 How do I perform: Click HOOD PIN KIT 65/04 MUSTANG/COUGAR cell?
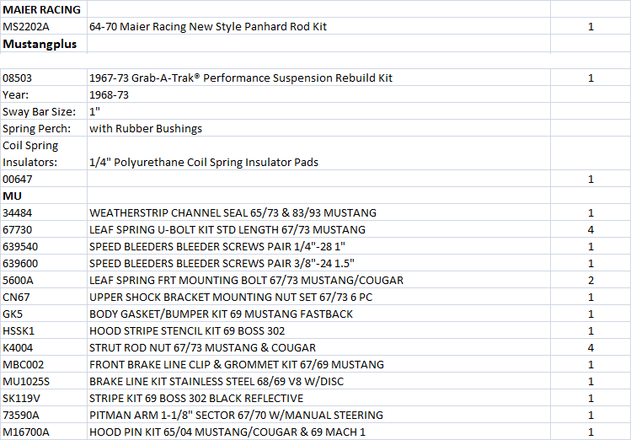318,432
